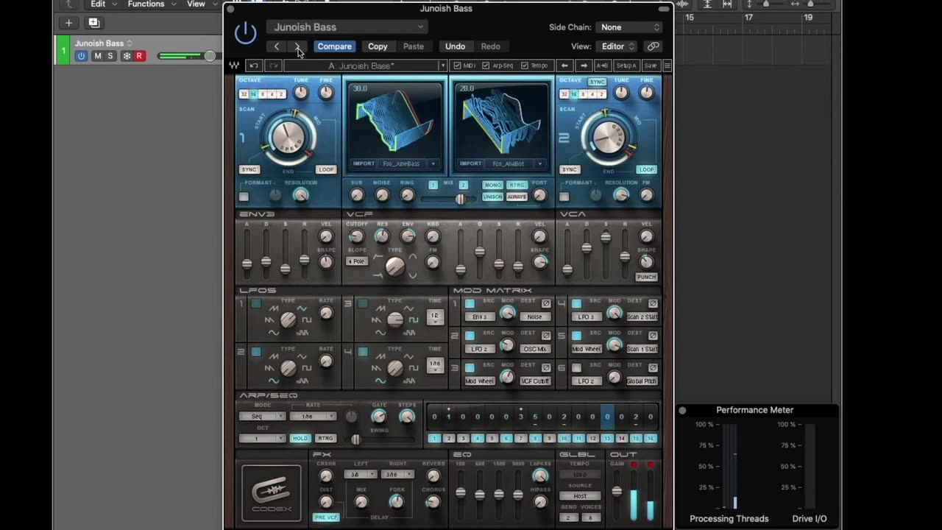Viewport: 942px width, 530px height.
Task: Click the Waves toolbar redo arrow
Action: pyautogui.click(x=273, y=66)
